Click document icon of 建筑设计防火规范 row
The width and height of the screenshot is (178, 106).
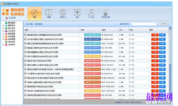(25, 61)
